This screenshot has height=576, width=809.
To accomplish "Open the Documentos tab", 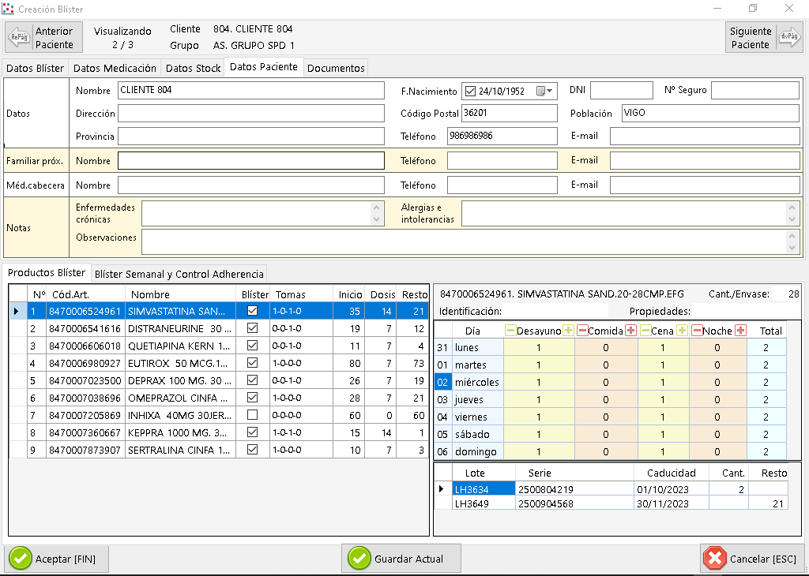I will (336, 68).
